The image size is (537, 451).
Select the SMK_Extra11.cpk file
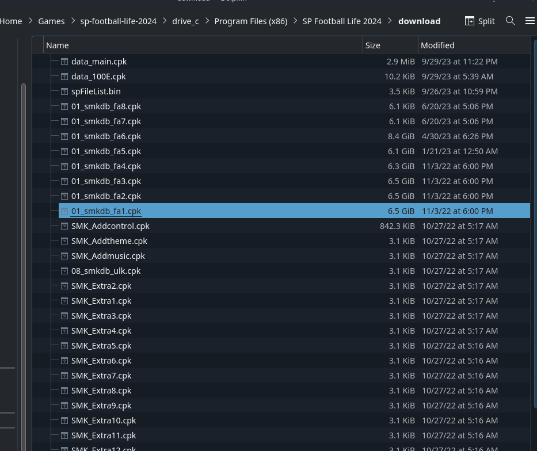point(104,435)
